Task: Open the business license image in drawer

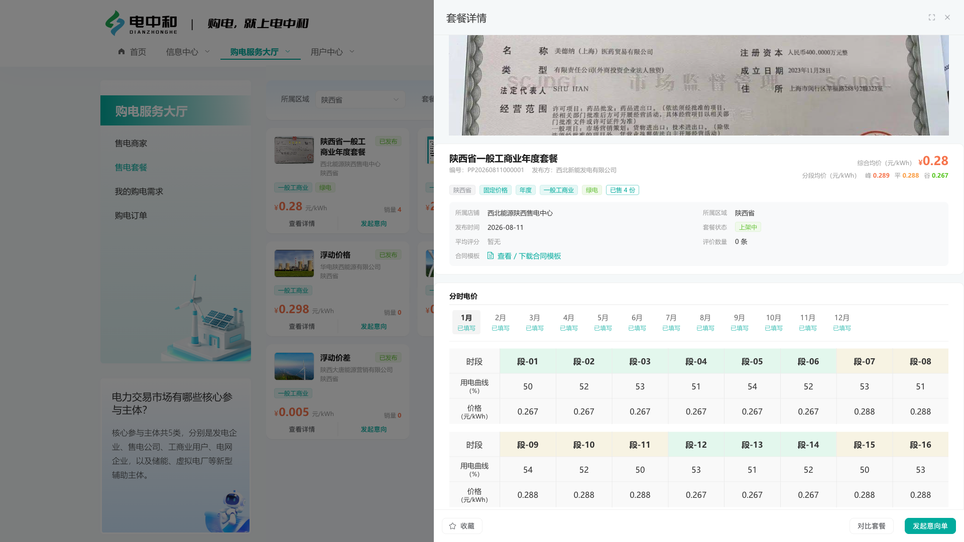Action: coord(699,85)
